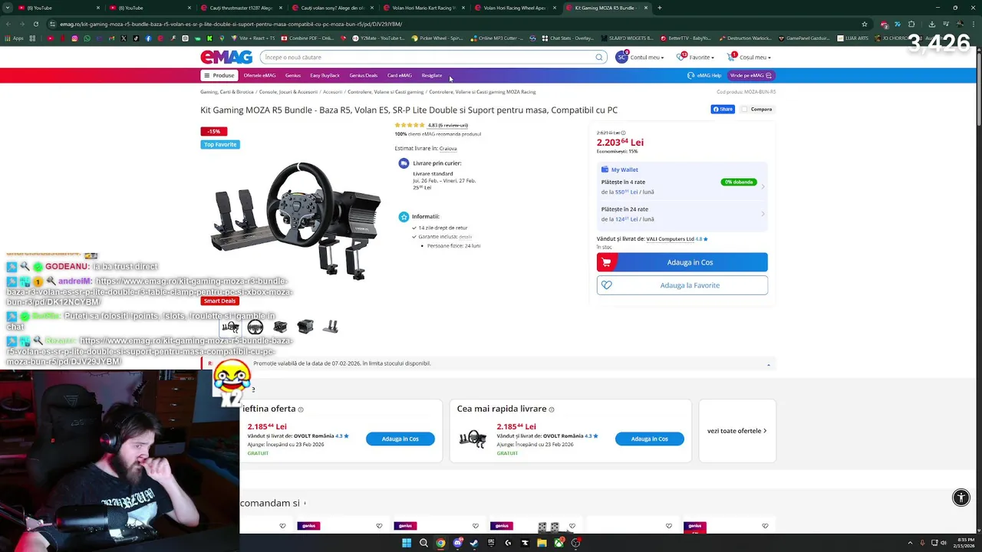Add fastest delivery offer to cart
Screen dimensions: 982x552
pyautogui.click(x=649, y=439)
